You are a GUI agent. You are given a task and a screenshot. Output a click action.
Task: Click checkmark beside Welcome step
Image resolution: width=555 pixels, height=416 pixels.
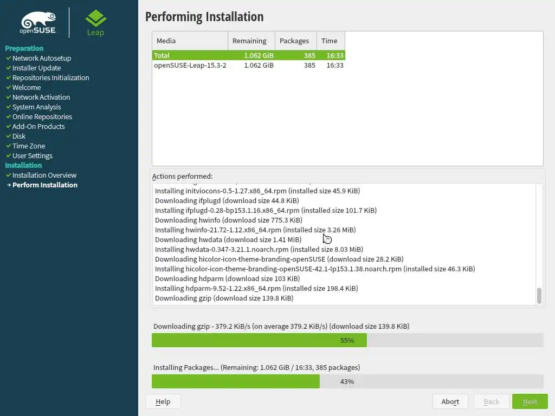(x=9, y=87)
